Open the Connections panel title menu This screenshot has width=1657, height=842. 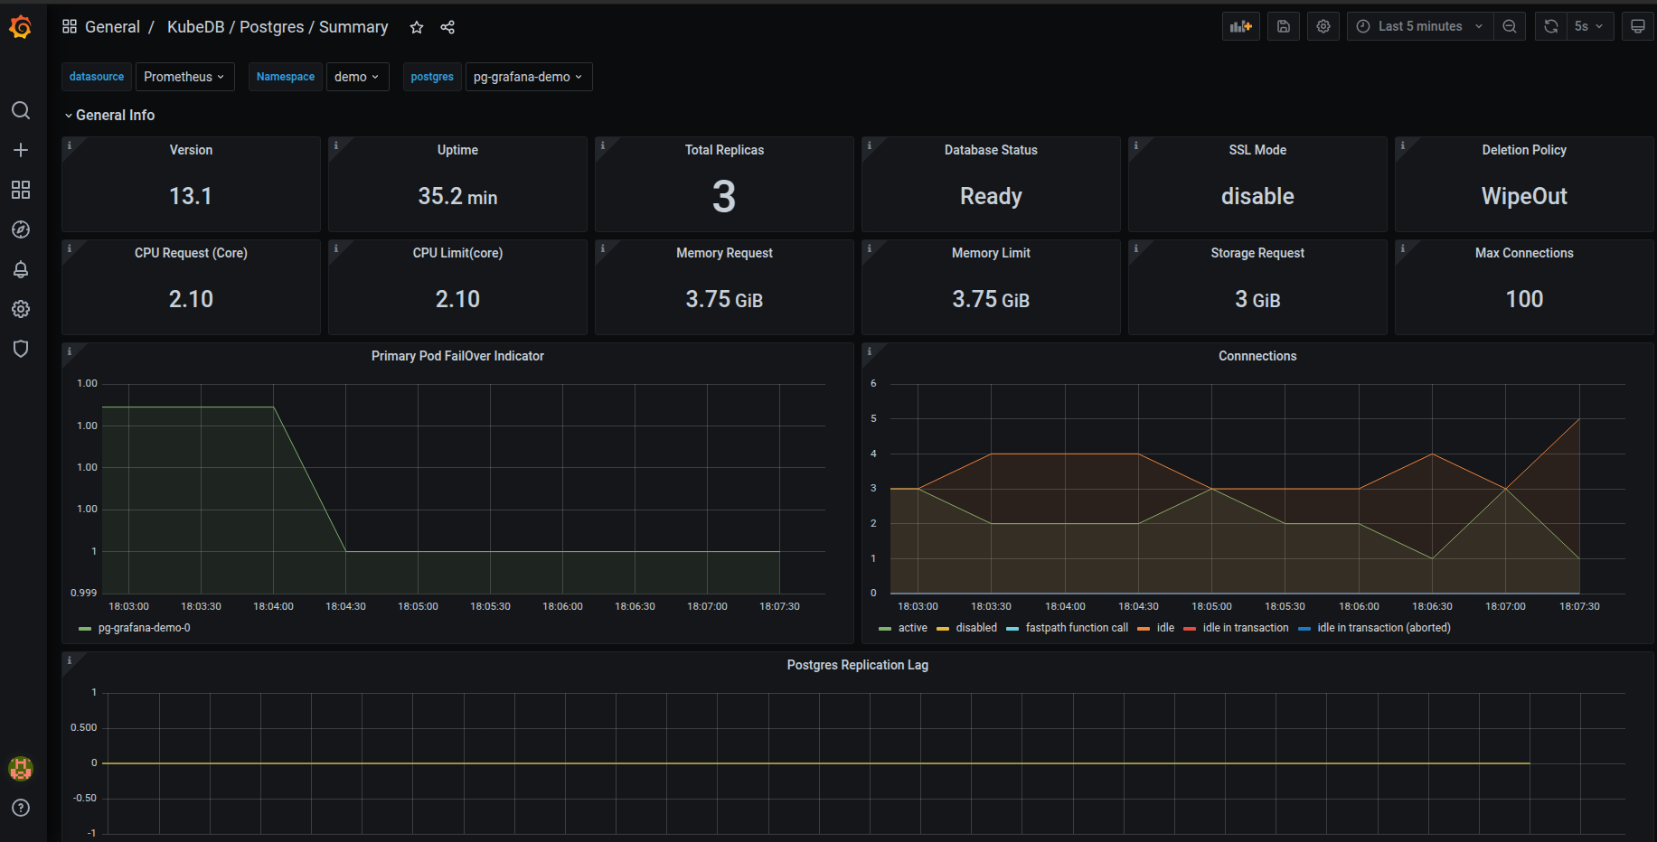coord(1257,356)
